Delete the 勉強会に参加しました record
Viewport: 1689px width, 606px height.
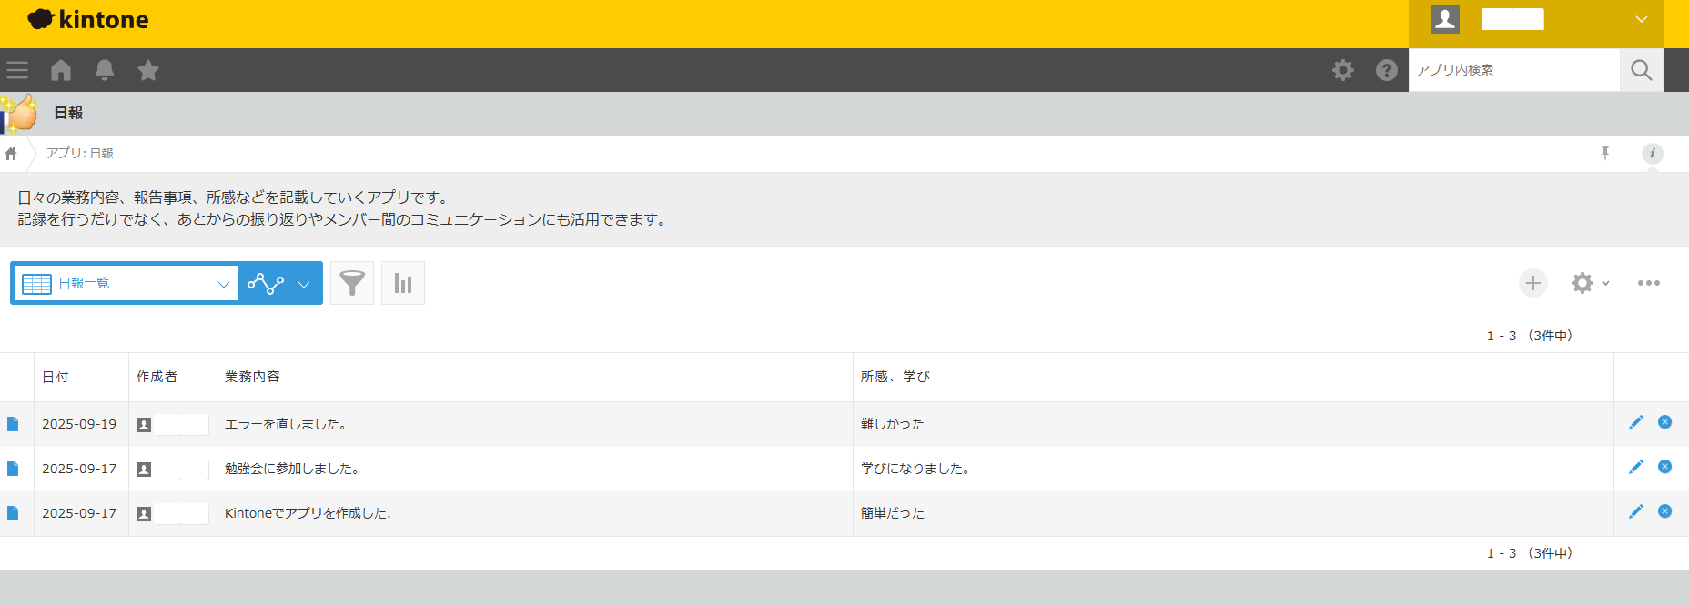[x=1664, y=467]
